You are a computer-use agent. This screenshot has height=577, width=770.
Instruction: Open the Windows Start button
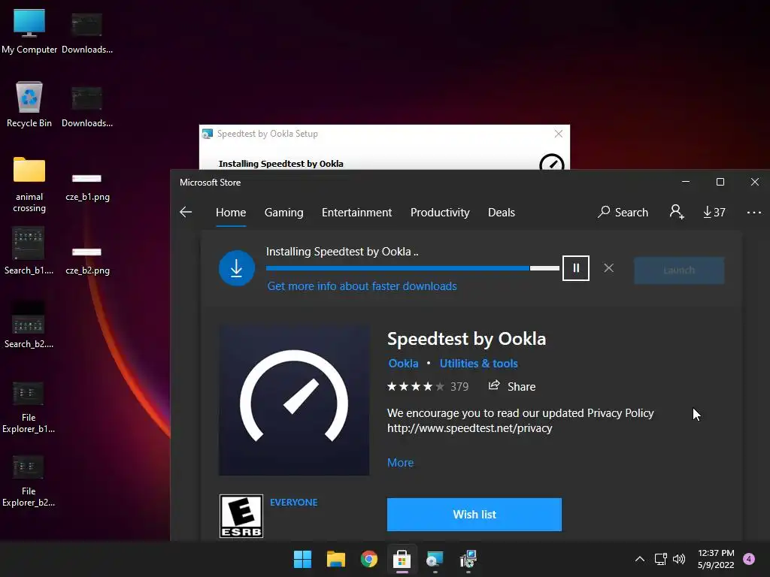302,559
